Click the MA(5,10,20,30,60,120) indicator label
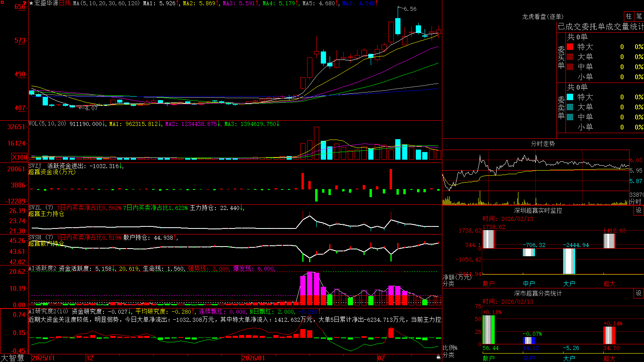Screen dimensions: 644x362 [x=106, y=3]
